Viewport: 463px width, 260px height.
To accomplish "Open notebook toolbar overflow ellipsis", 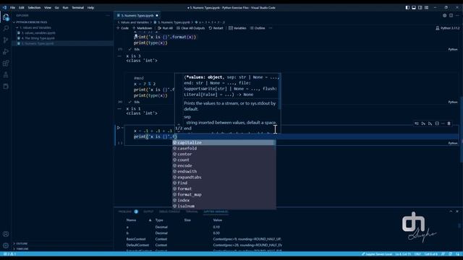I will 271,28.
